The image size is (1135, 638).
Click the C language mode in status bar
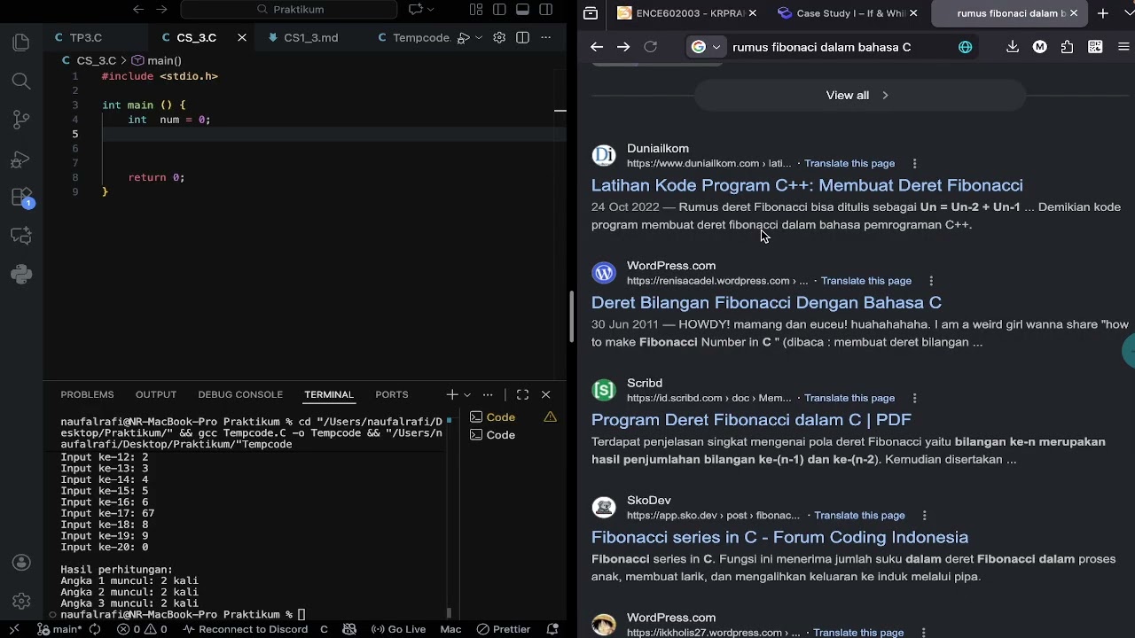324,629
